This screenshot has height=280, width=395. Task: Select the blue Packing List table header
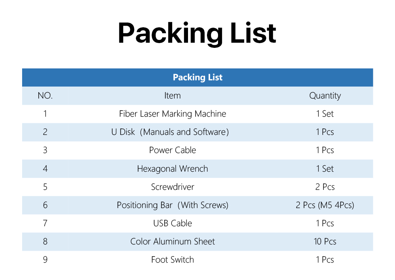point(197,78)
